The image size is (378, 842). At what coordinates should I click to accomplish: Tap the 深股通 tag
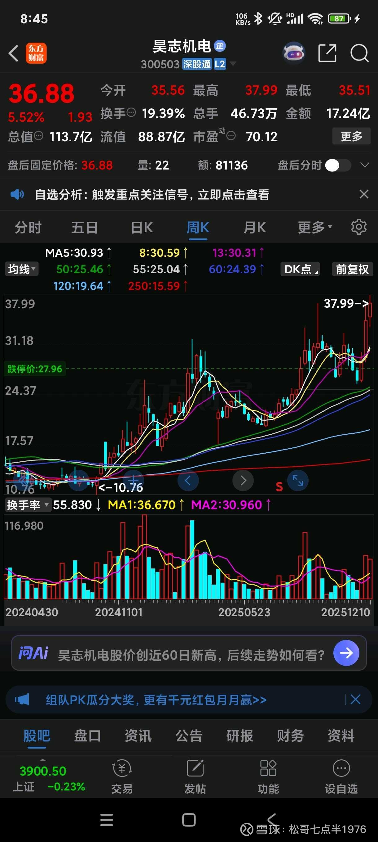tap(197, 64)
